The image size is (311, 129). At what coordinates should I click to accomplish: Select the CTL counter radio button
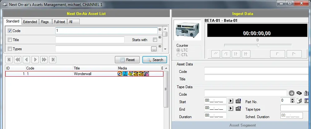click(x=179, y=55)
